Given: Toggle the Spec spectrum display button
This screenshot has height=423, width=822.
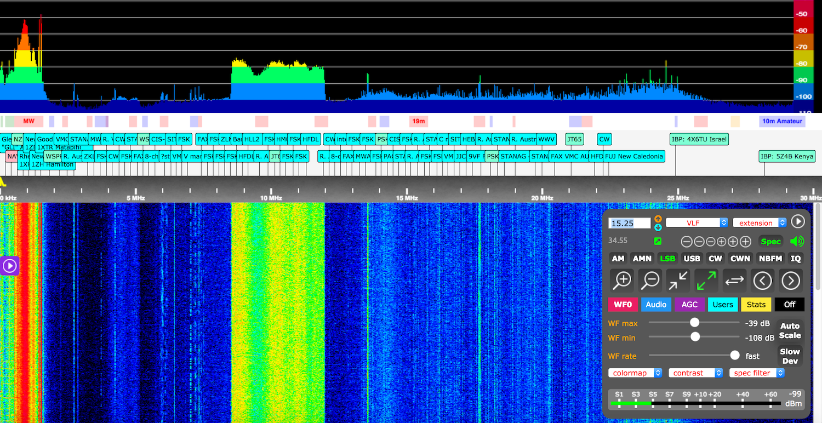Looking at the screenshot, I should (x=770, y=241).
